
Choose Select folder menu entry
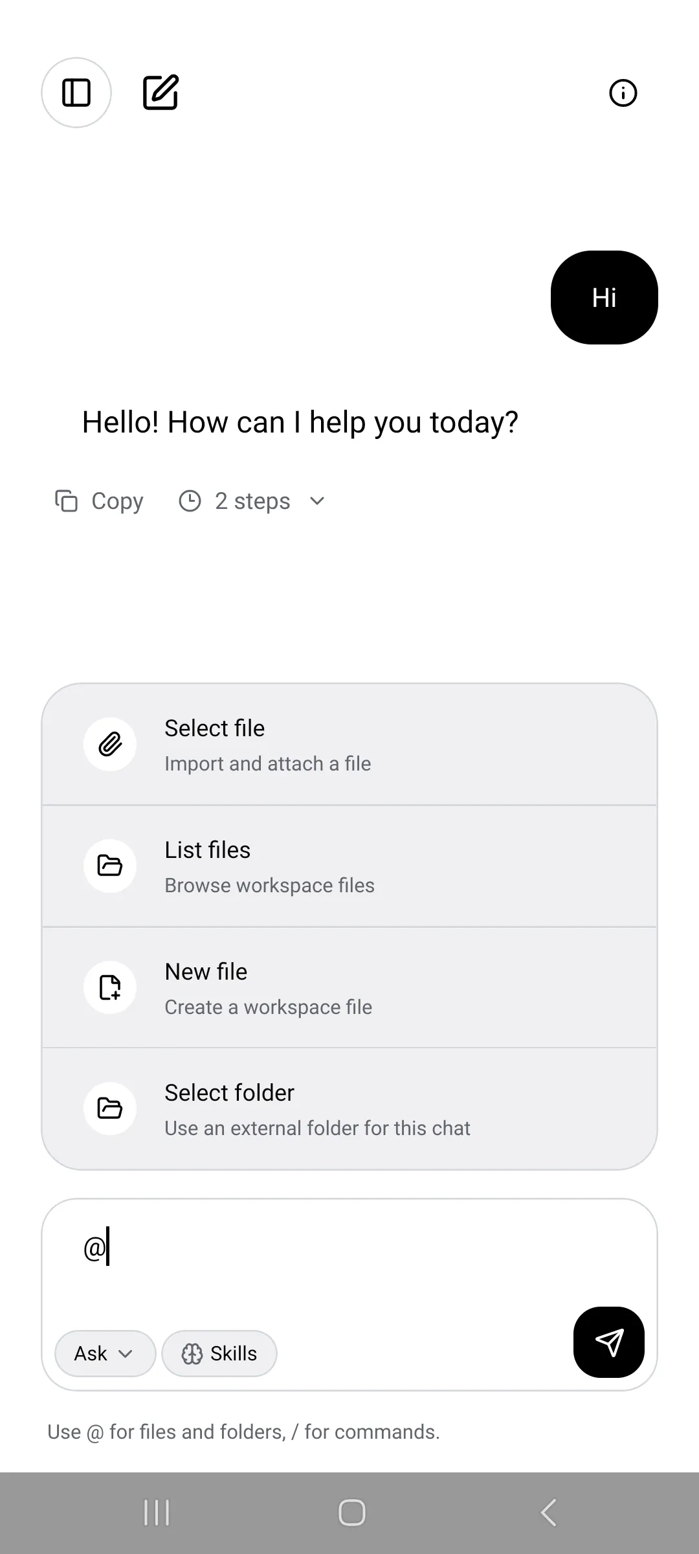tap(349, 1109)
